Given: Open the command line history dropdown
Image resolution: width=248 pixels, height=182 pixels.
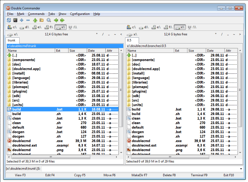Looking at the screenshot, I should pyautogui.click(x=241, y=169).
